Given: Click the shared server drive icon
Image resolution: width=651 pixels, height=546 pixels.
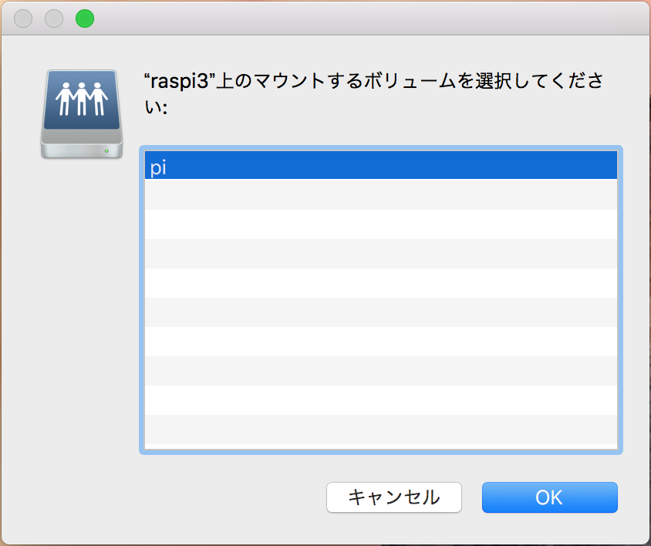Looking at the screenshot, I should [82, 114].
